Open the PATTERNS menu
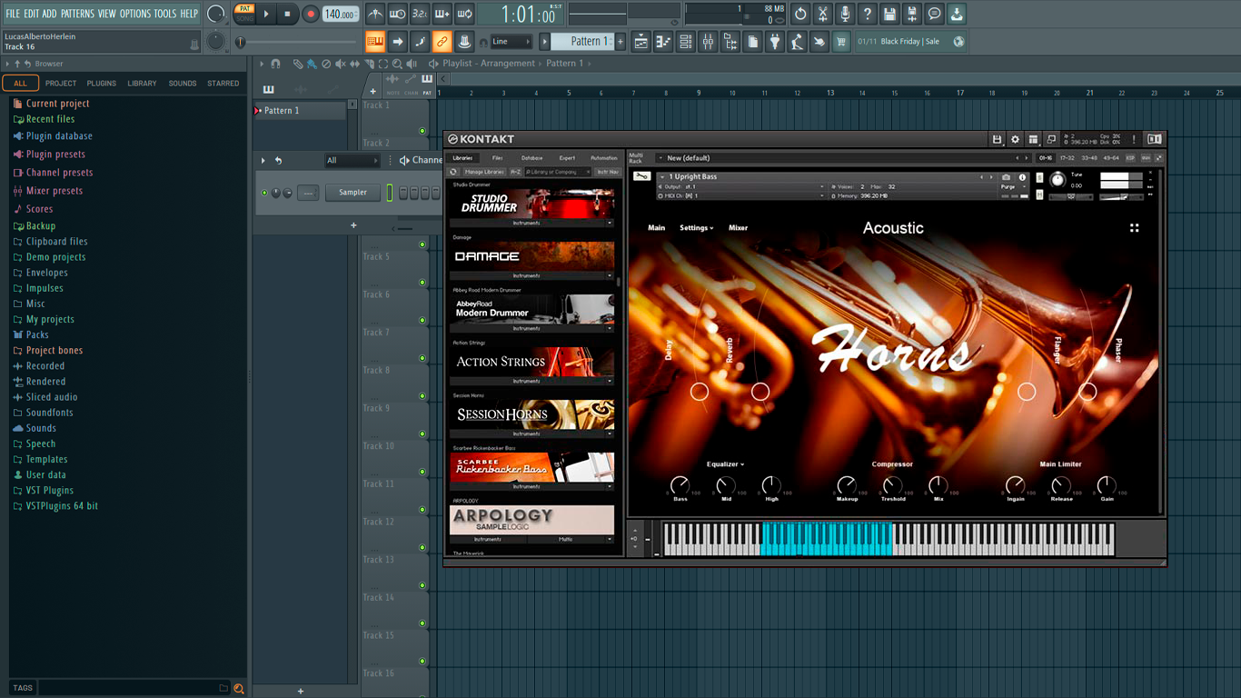The image size is (1241, 698). 77,14
